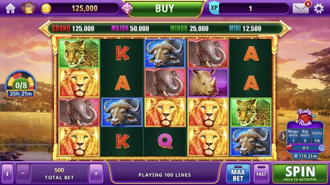Toggle FAST spin mode
This screenshot has width=330, height=185.
coord(261,173)
